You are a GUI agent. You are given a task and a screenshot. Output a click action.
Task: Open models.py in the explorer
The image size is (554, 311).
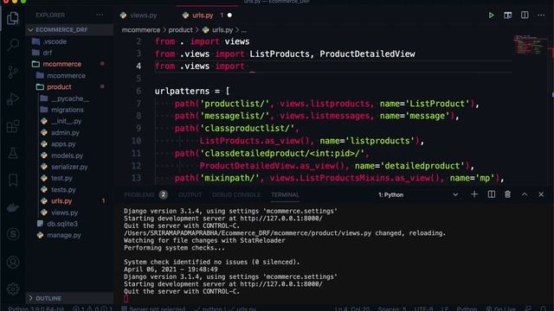click(x=67, y=155)
